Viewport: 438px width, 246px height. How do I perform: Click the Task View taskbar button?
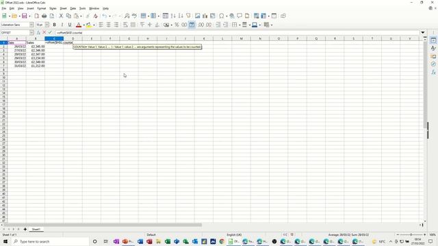105,241
